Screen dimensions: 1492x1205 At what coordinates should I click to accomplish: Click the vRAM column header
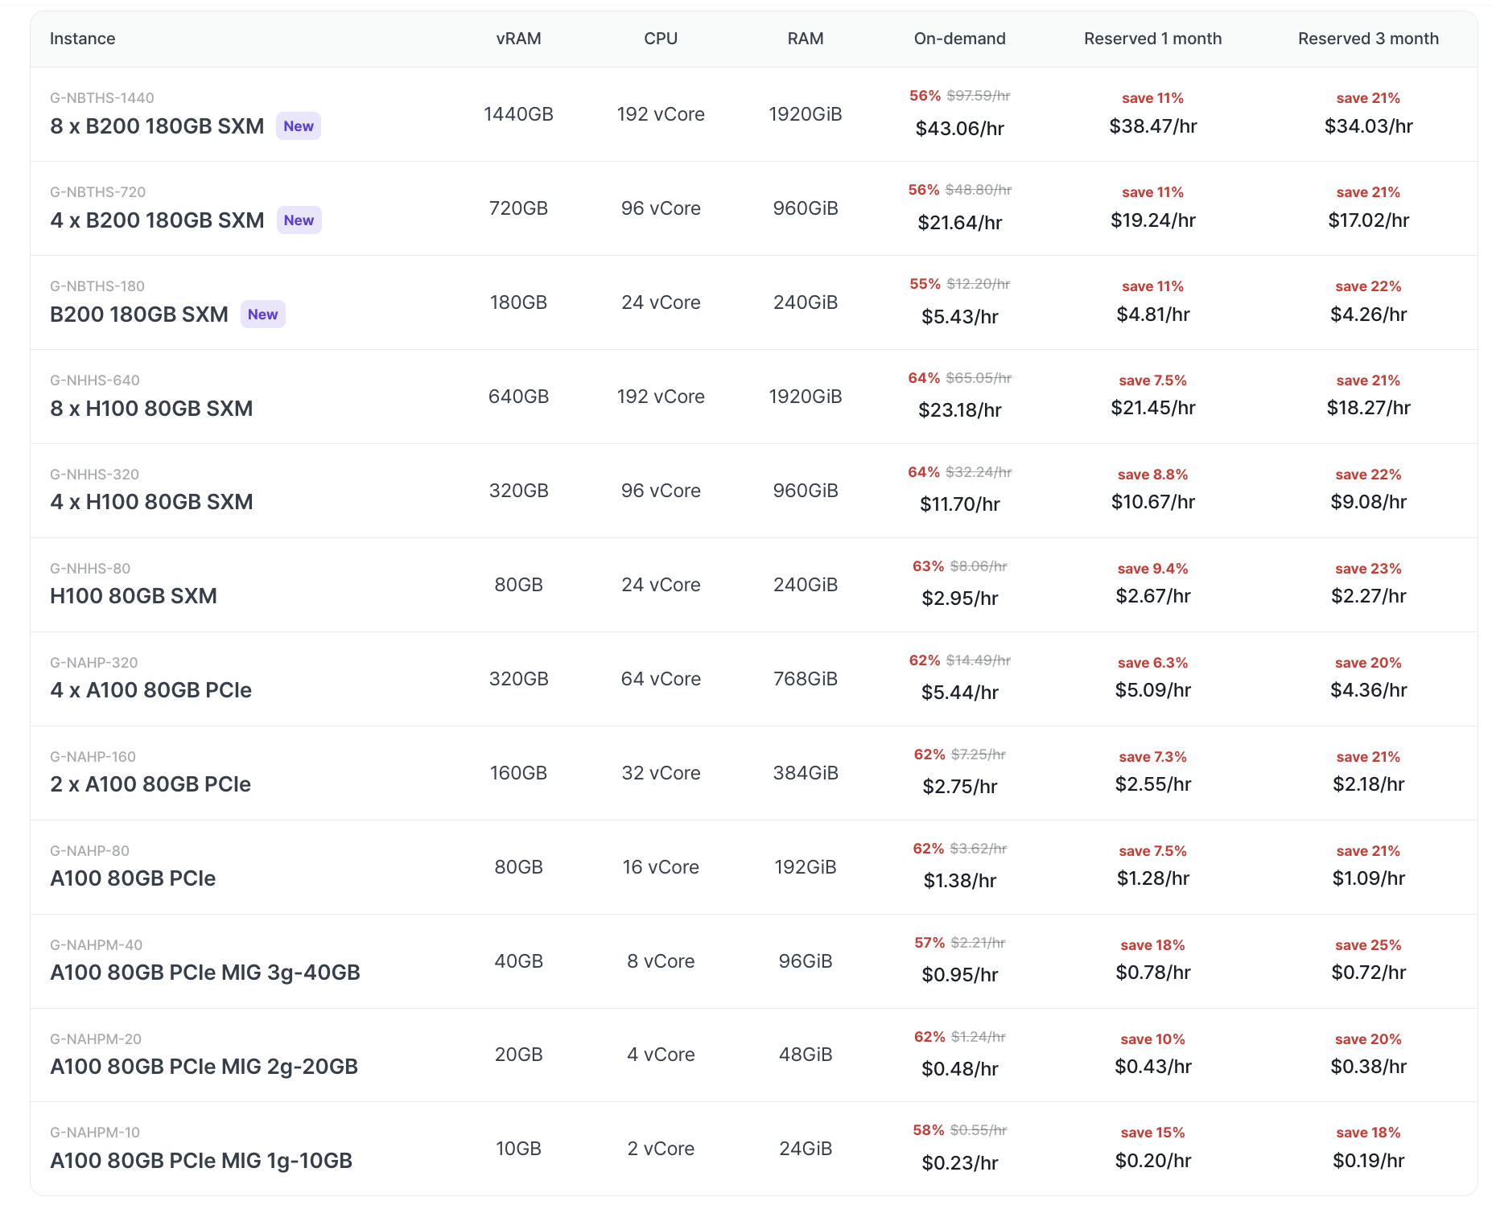[518, 39]
